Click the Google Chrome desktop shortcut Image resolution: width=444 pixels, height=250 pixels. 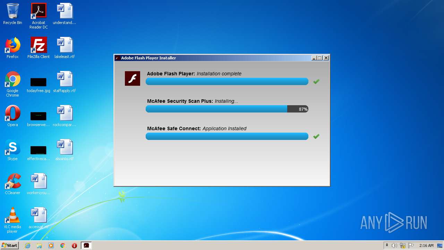(12, 84)
